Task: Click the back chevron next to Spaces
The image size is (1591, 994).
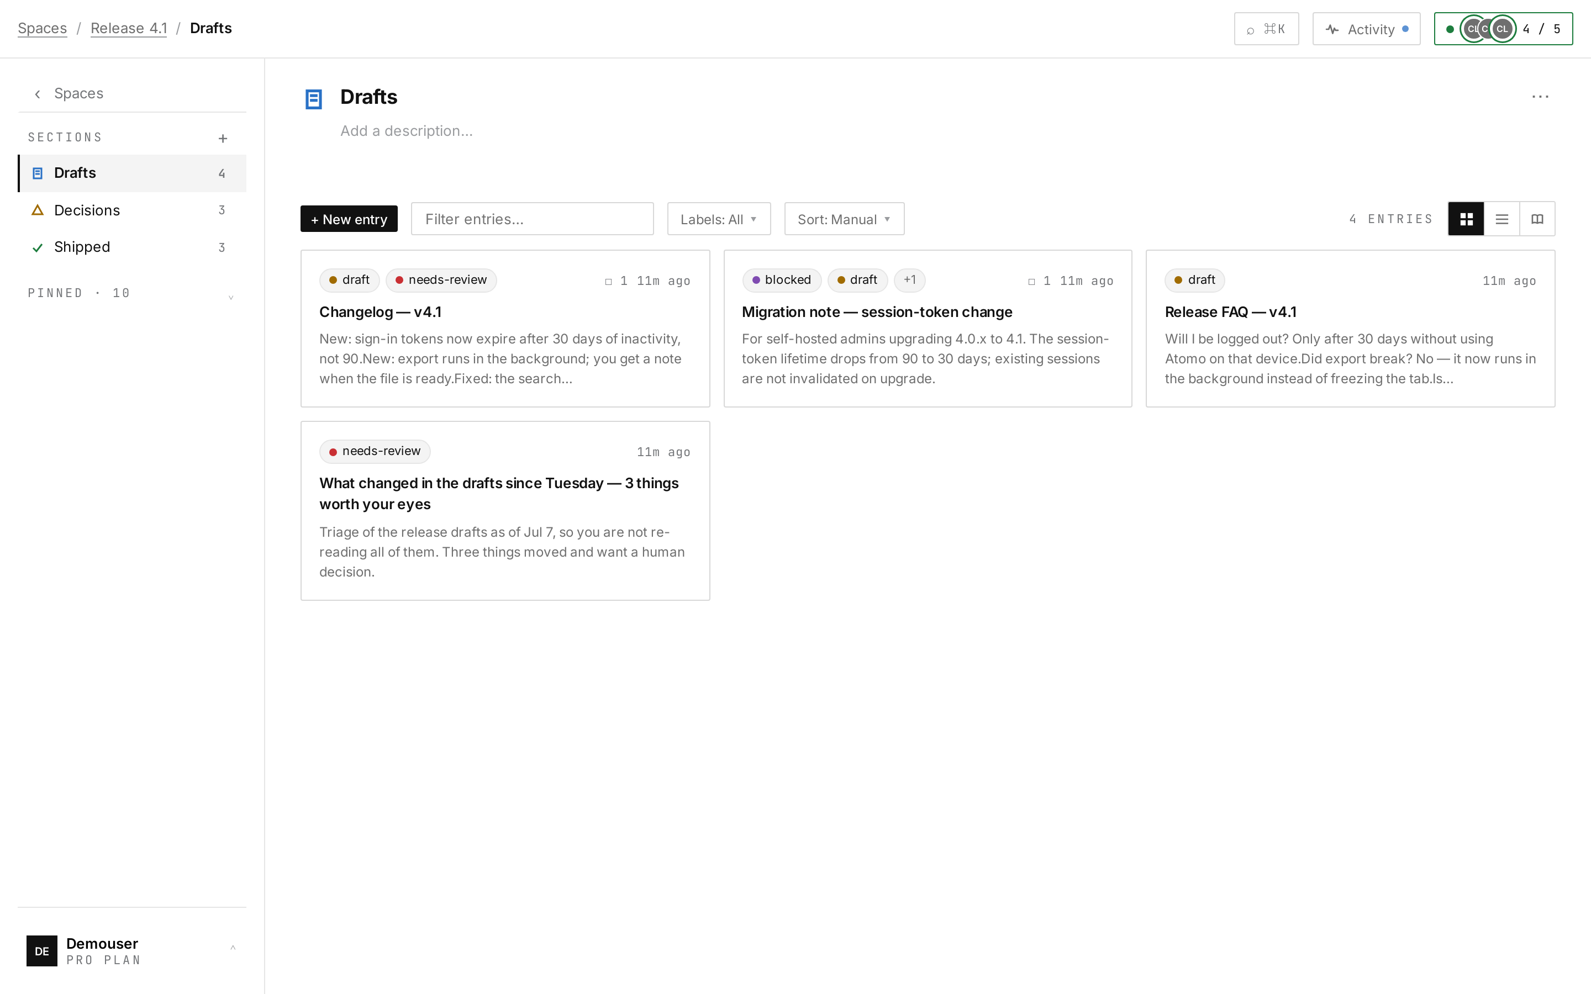Action: click(38, 94)
